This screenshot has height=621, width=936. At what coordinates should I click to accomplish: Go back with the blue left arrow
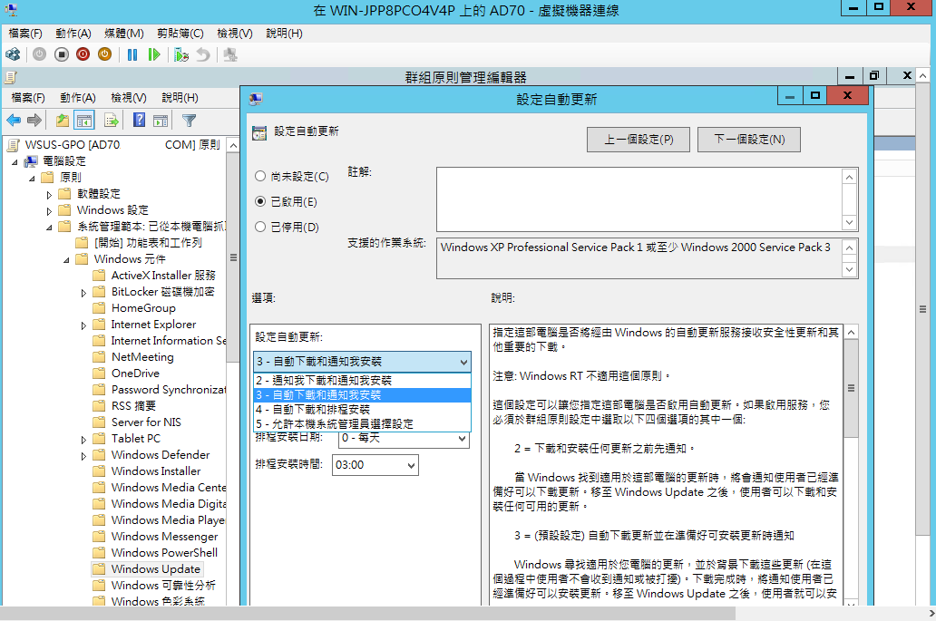[14, 121]
